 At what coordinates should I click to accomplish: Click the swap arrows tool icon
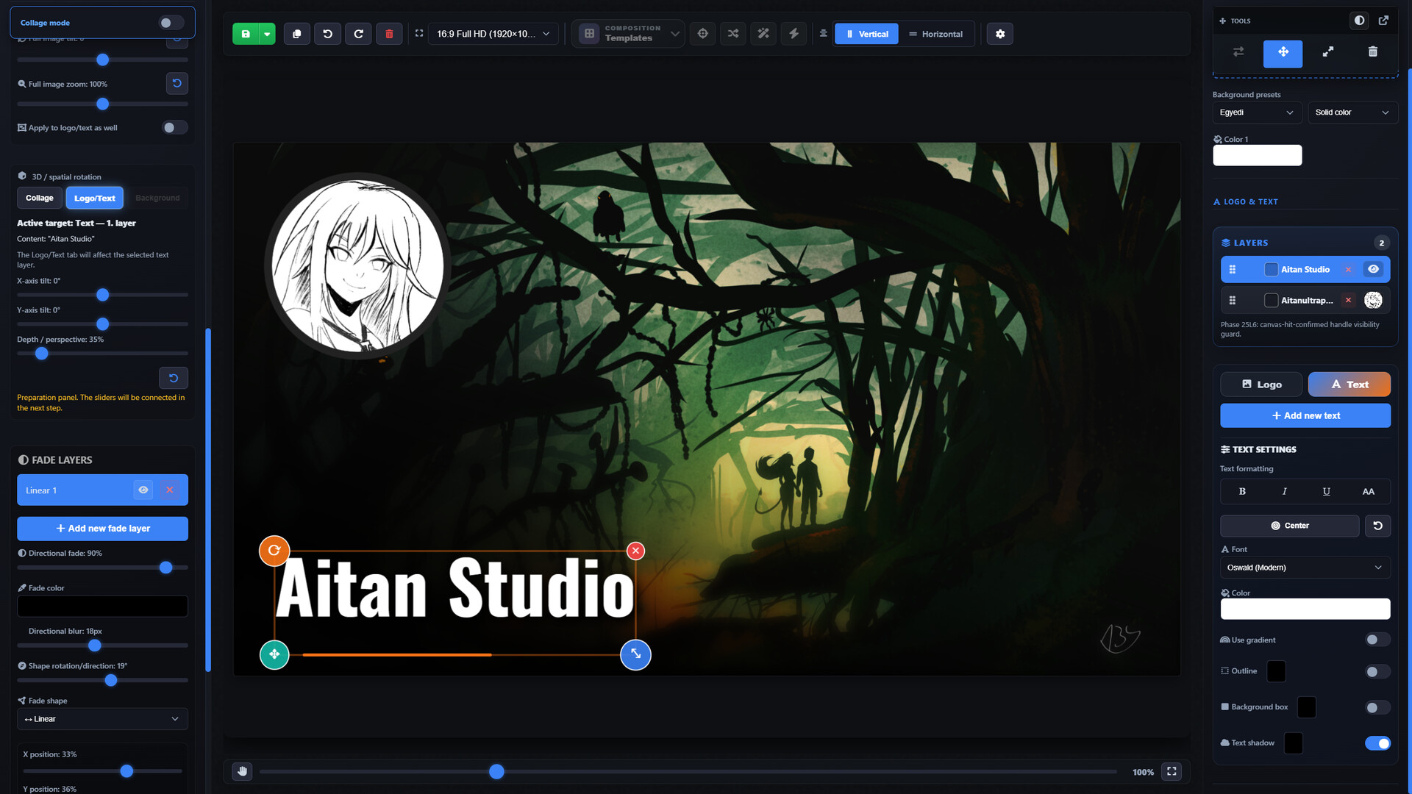pos(1238,52)
